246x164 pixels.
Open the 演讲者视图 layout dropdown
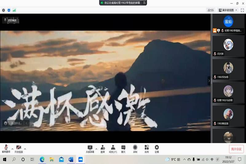point(228,10)
